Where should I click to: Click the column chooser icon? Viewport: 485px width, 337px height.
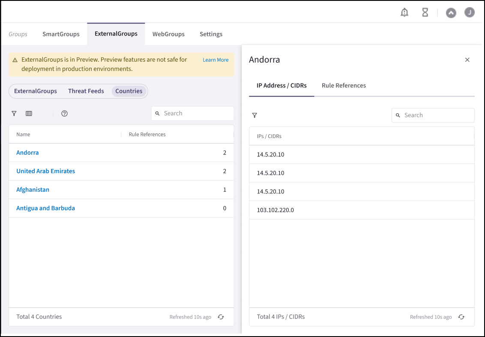point(29,114)
